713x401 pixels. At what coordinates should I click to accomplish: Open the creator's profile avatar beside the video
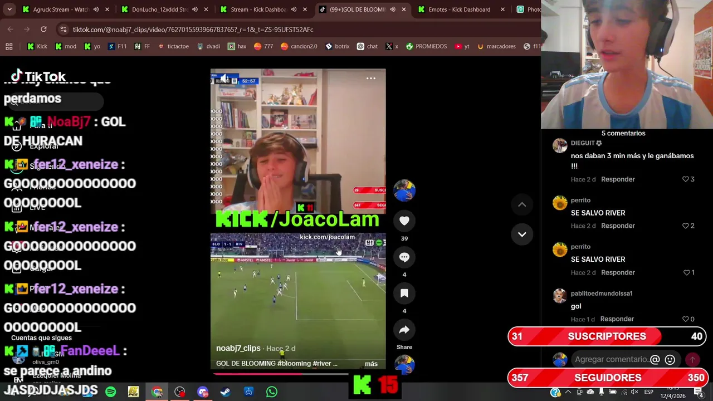tap(404, 190)
